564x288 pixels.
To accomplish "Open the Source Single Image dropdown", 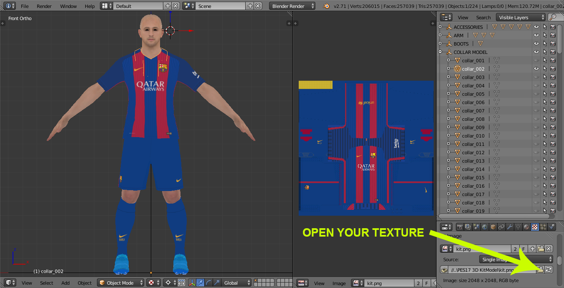I will (x=516, y=259).
